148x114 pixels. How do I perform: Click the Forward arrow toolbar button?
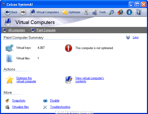point(23,12)
